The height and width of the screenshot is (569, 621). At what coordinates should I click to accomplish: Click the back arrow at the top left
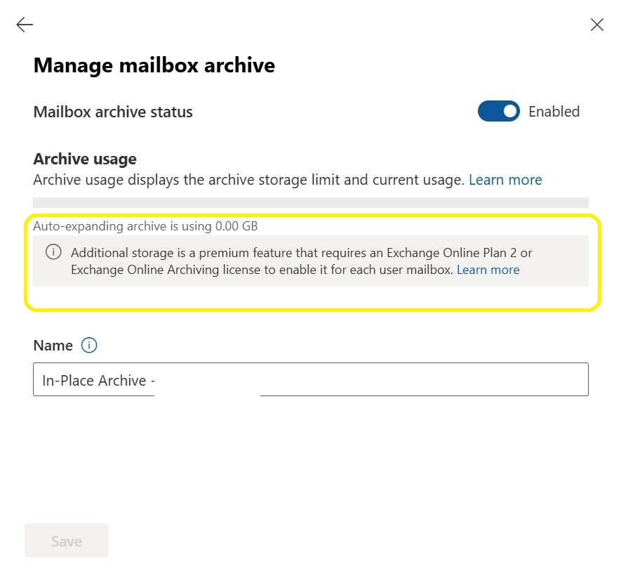tap(24, 24)
